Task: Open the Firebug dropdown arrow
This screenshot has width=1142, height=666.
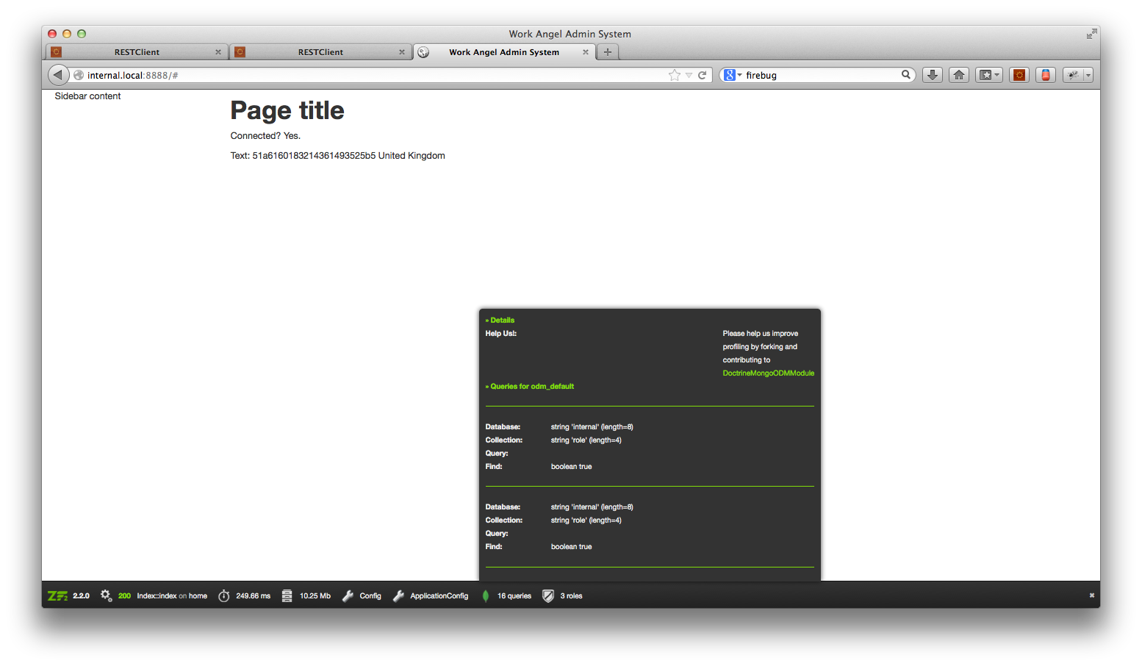Action: click(1088, 75)
